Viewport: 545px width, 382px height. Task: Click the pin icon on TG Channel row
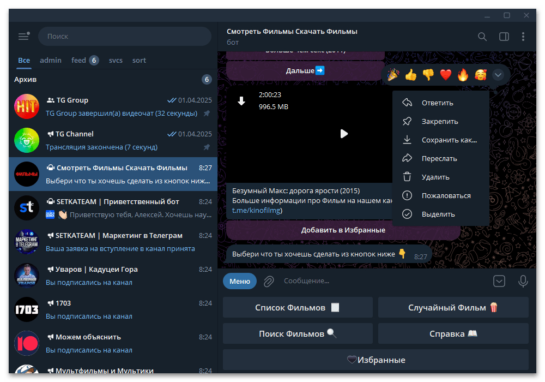[207, 147]
